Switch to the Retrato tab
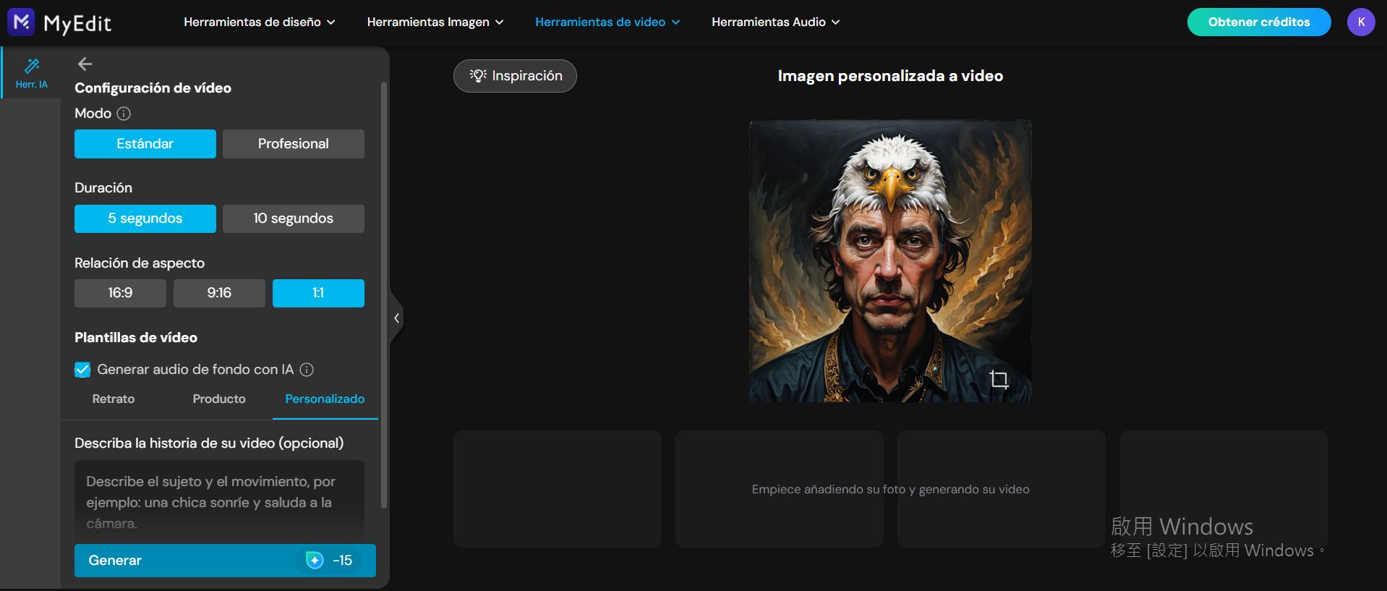This screenshot has width=1387, height=591. (x=114, y=399)
